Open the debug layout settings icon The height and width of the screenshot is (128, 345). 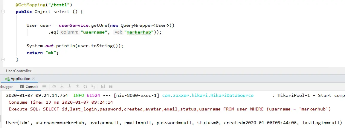coord(44,86)
